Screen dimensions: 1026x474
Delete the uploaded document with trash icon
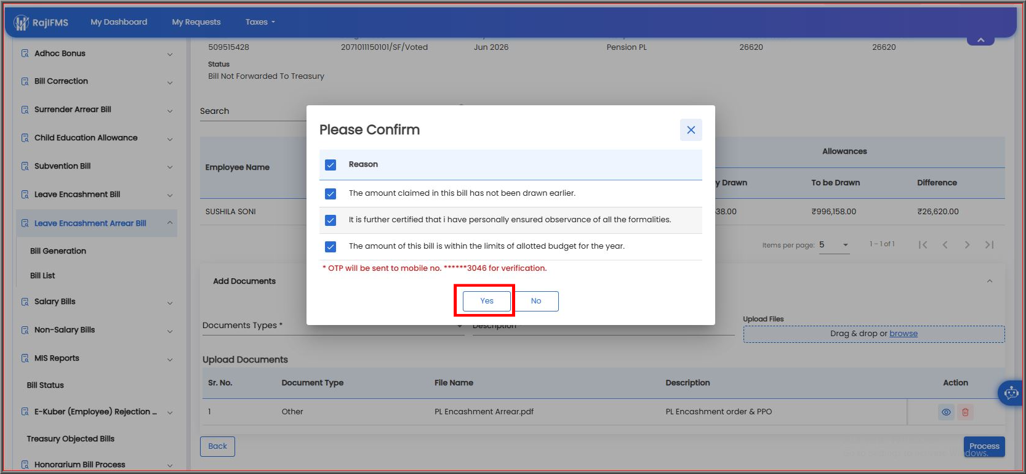[965, 412]
